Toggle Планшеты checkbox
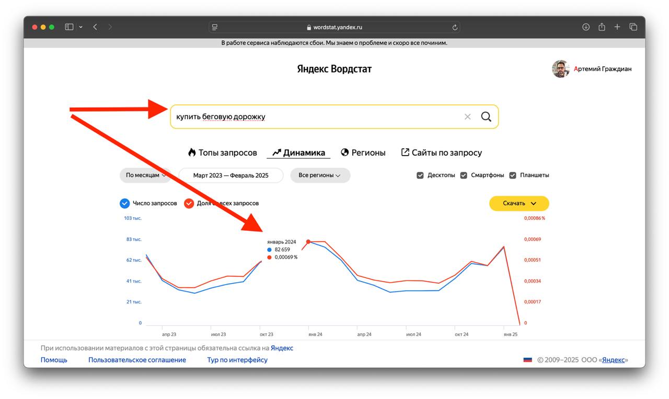669x399 pixels. (x=513, y=175)
